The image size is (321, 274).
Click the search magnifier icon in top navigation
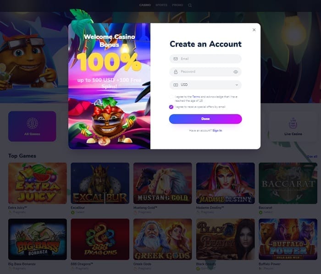pyautogui.click(x=190, y=5)
